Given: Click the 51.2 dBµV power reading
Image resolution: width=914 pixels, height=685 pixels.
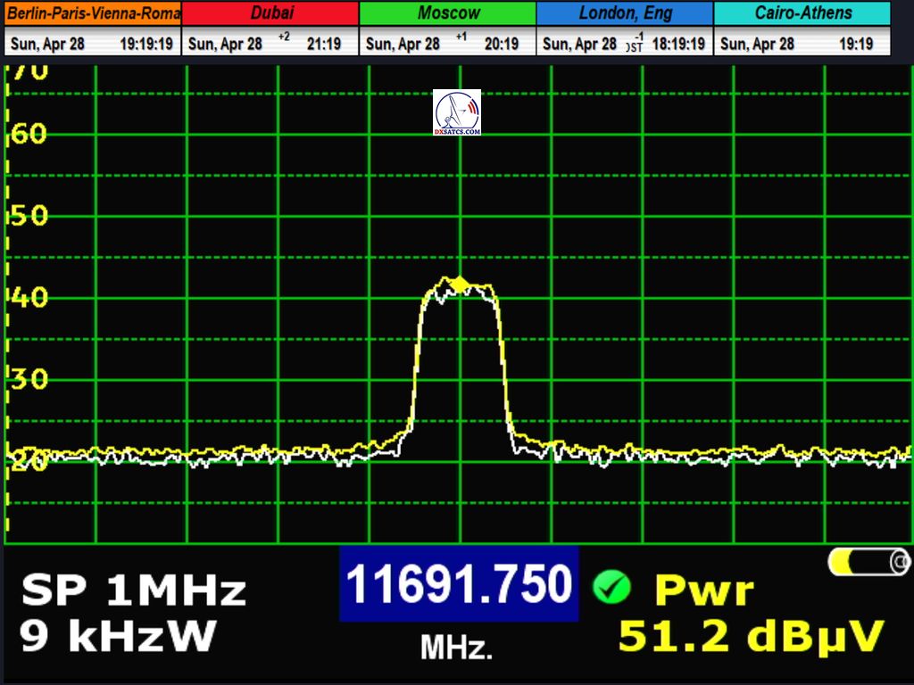Looking at the screenshot, I should click(x=751, y=637).
